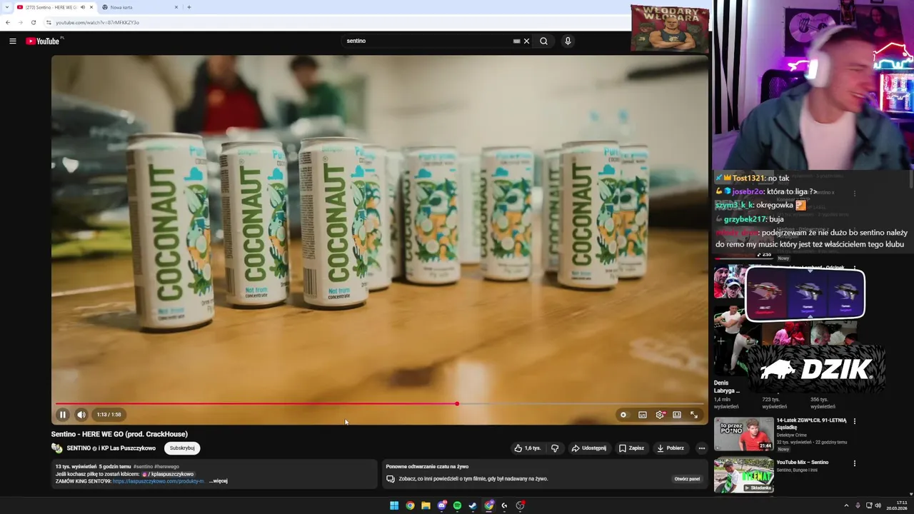View site information icon in address bar

49,22
